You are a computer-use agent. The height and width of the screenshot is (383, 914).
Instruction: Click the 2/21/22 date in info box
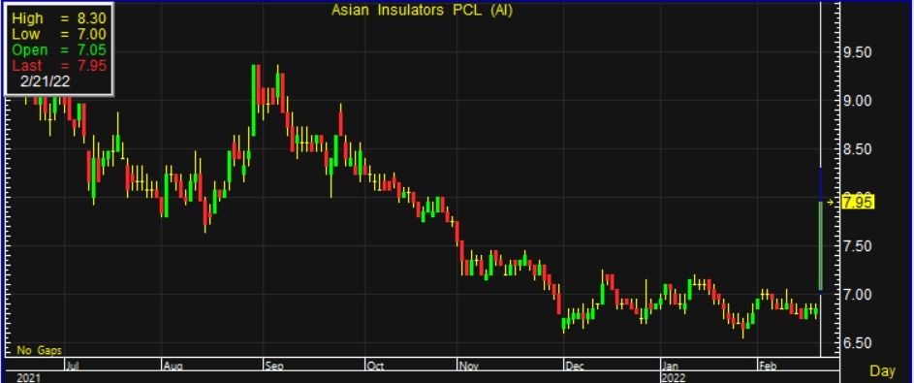click(x=45, y=81)
